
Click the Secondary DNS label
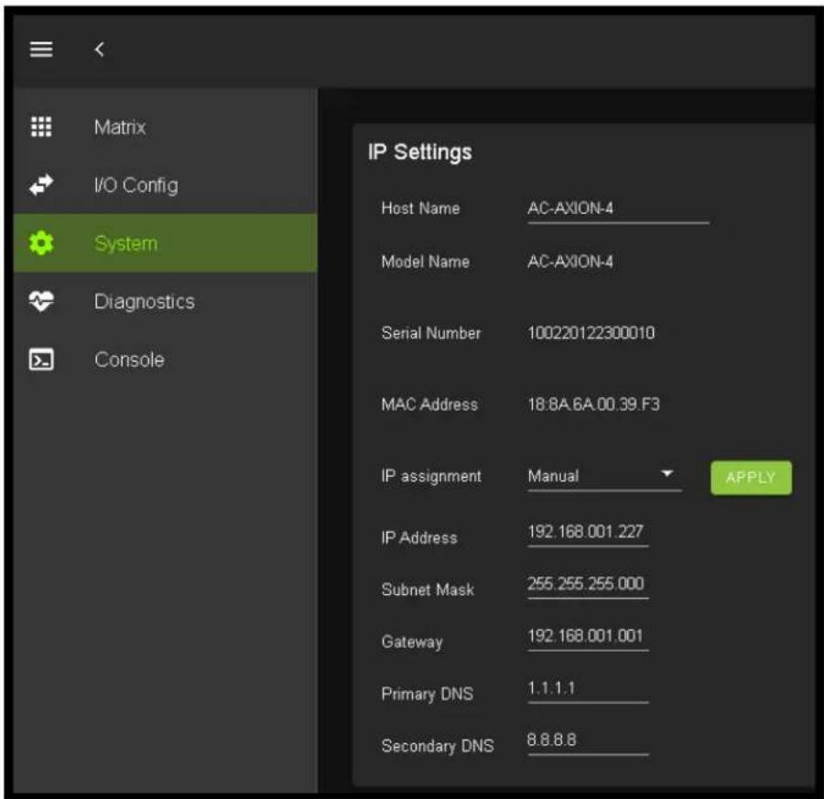[438, 746]
